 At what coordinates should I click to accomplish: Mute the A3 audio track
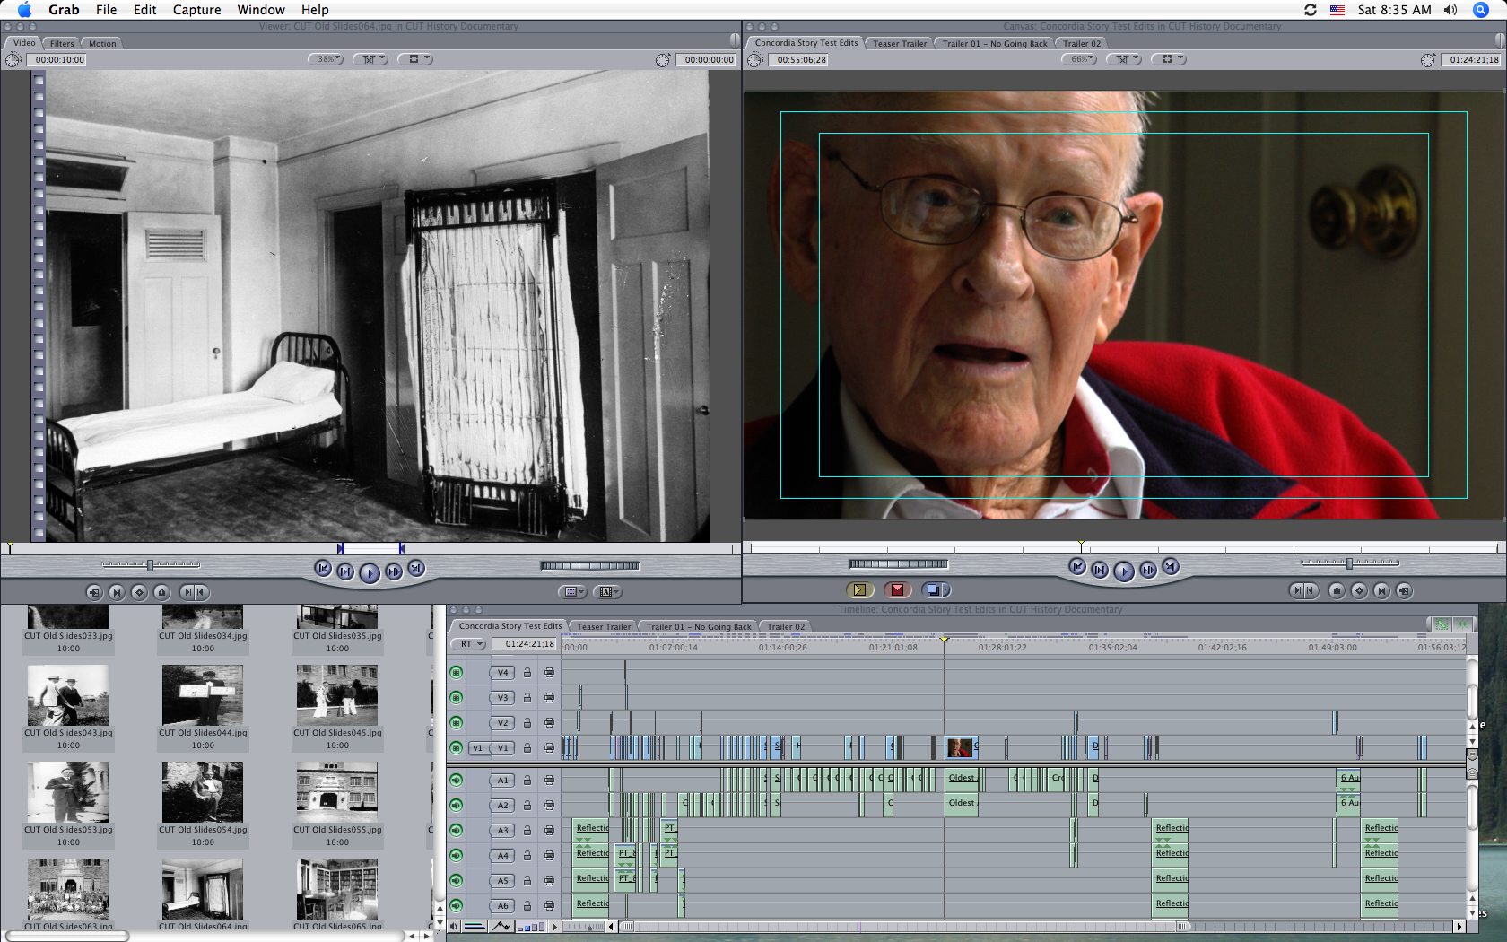tap(457, 830)
